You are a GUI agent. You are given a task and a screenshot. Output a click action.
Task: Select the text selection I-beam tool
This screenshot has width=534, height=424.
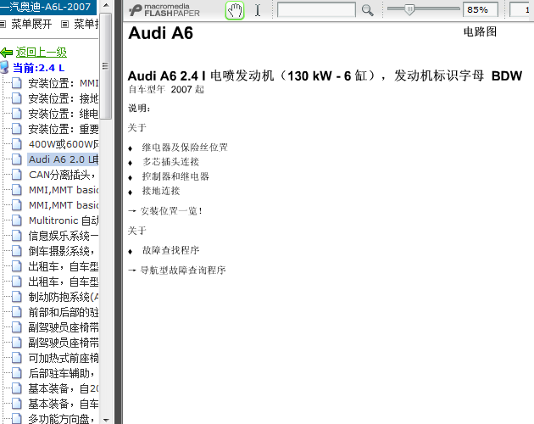tap(258, 10)
